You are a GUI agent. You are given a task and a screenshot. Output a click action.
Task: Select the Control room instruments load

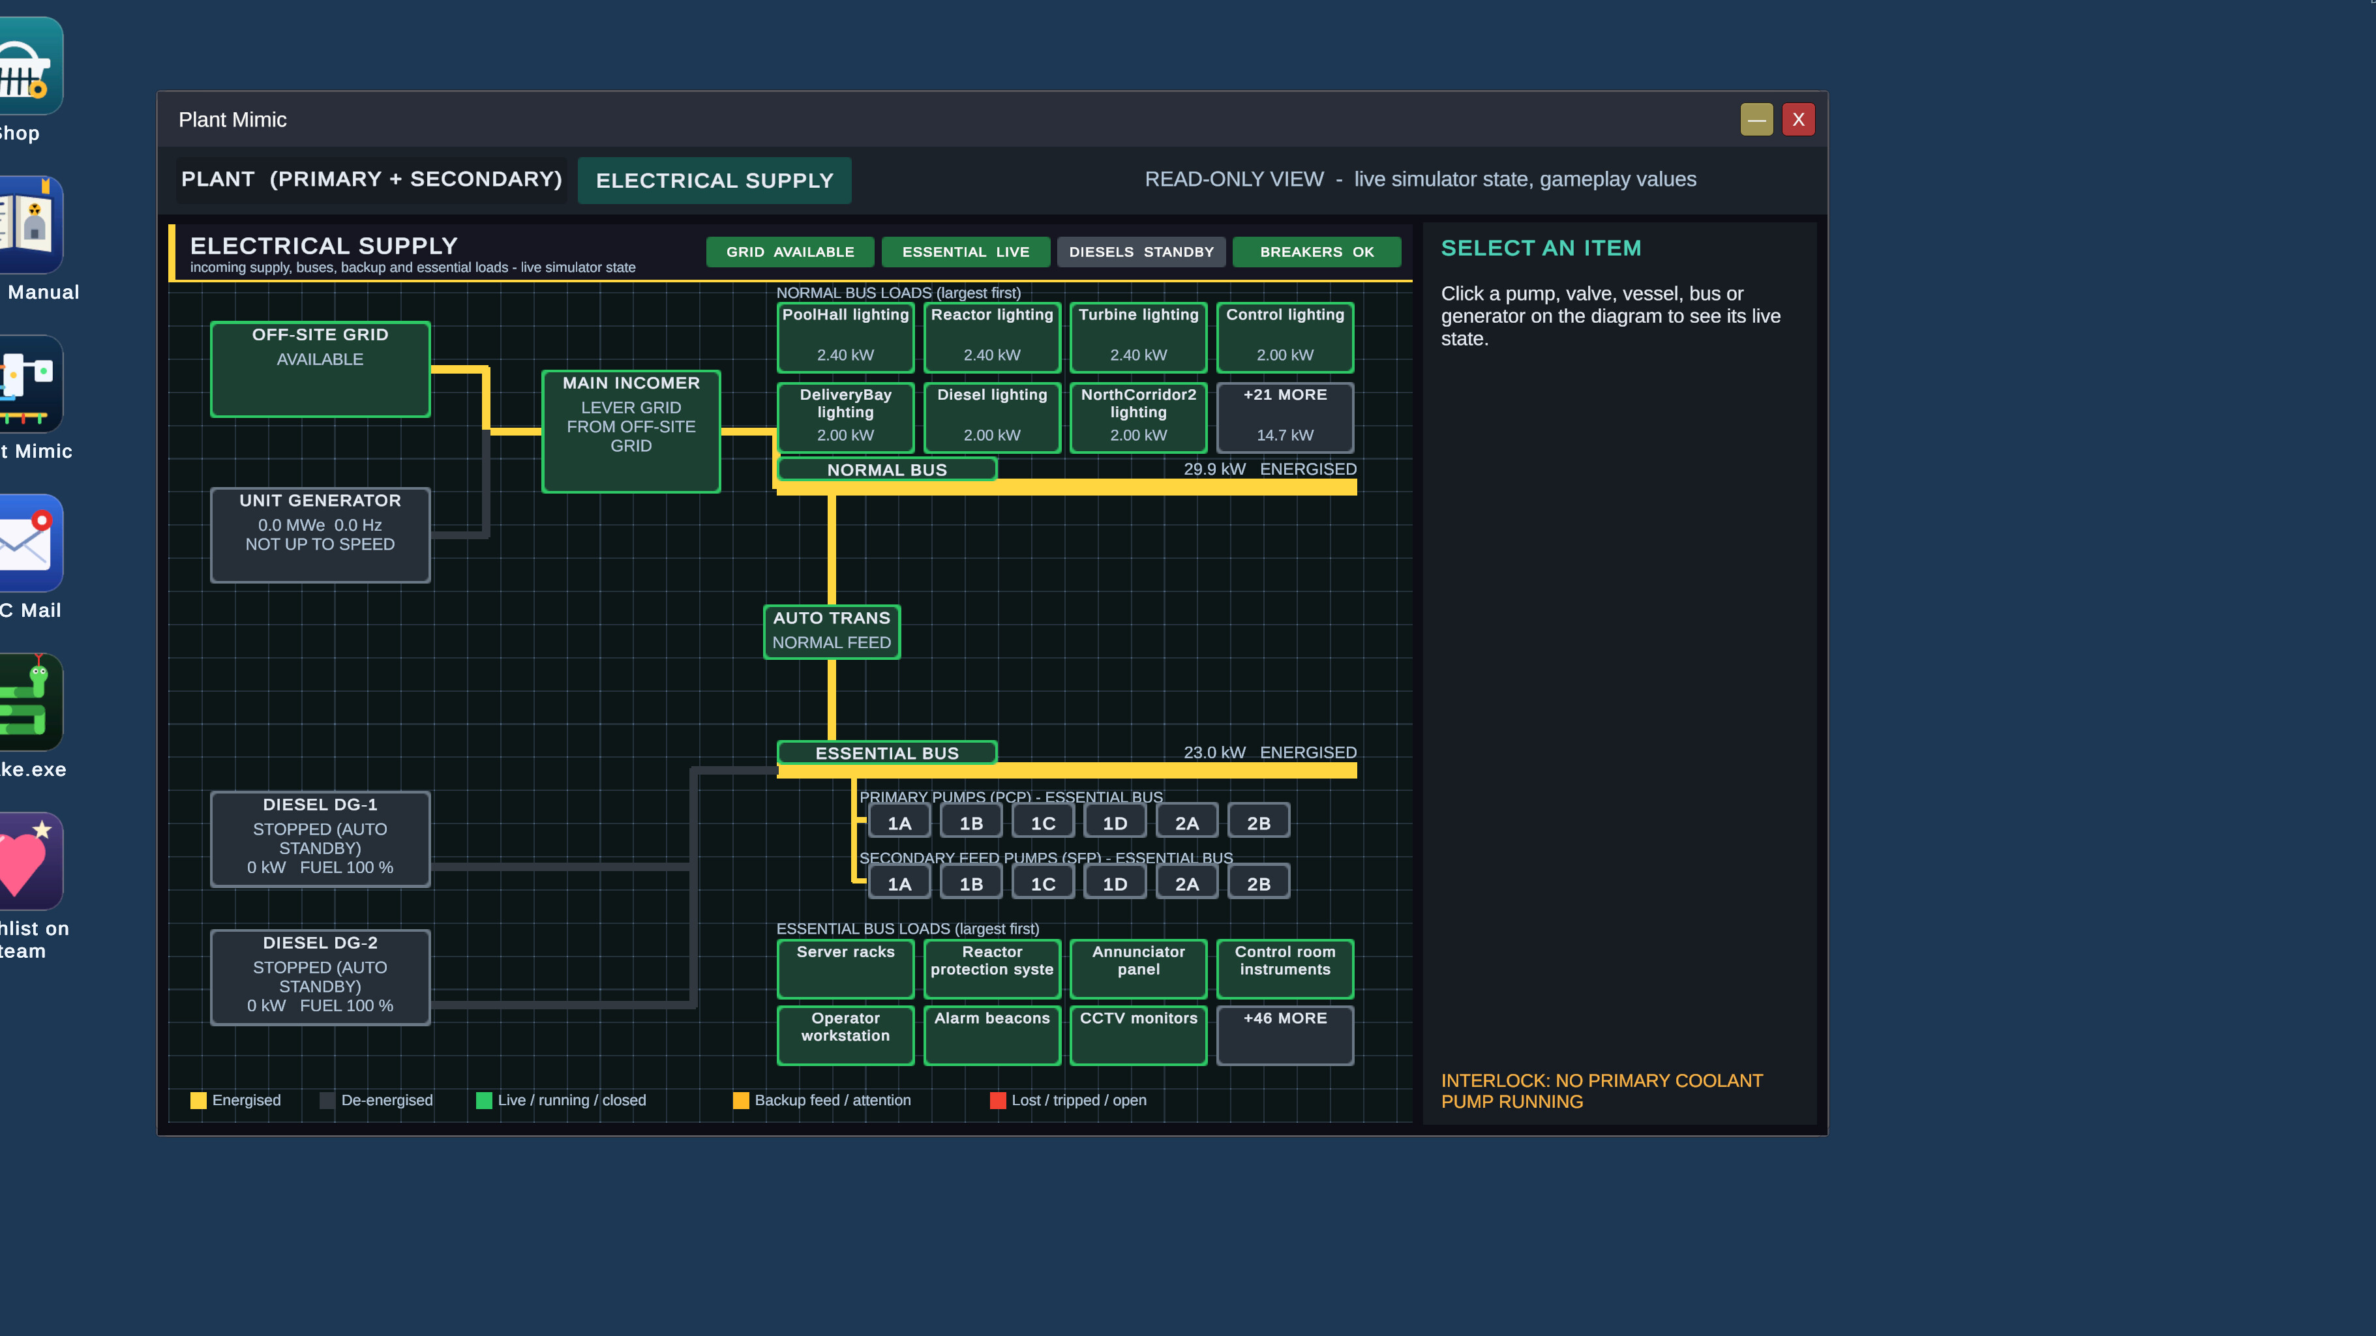tap(1285, 968)
